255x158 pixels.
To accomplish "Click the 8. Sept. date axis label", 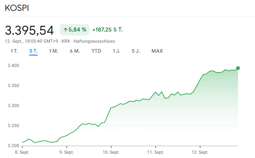I will (22, 152).
